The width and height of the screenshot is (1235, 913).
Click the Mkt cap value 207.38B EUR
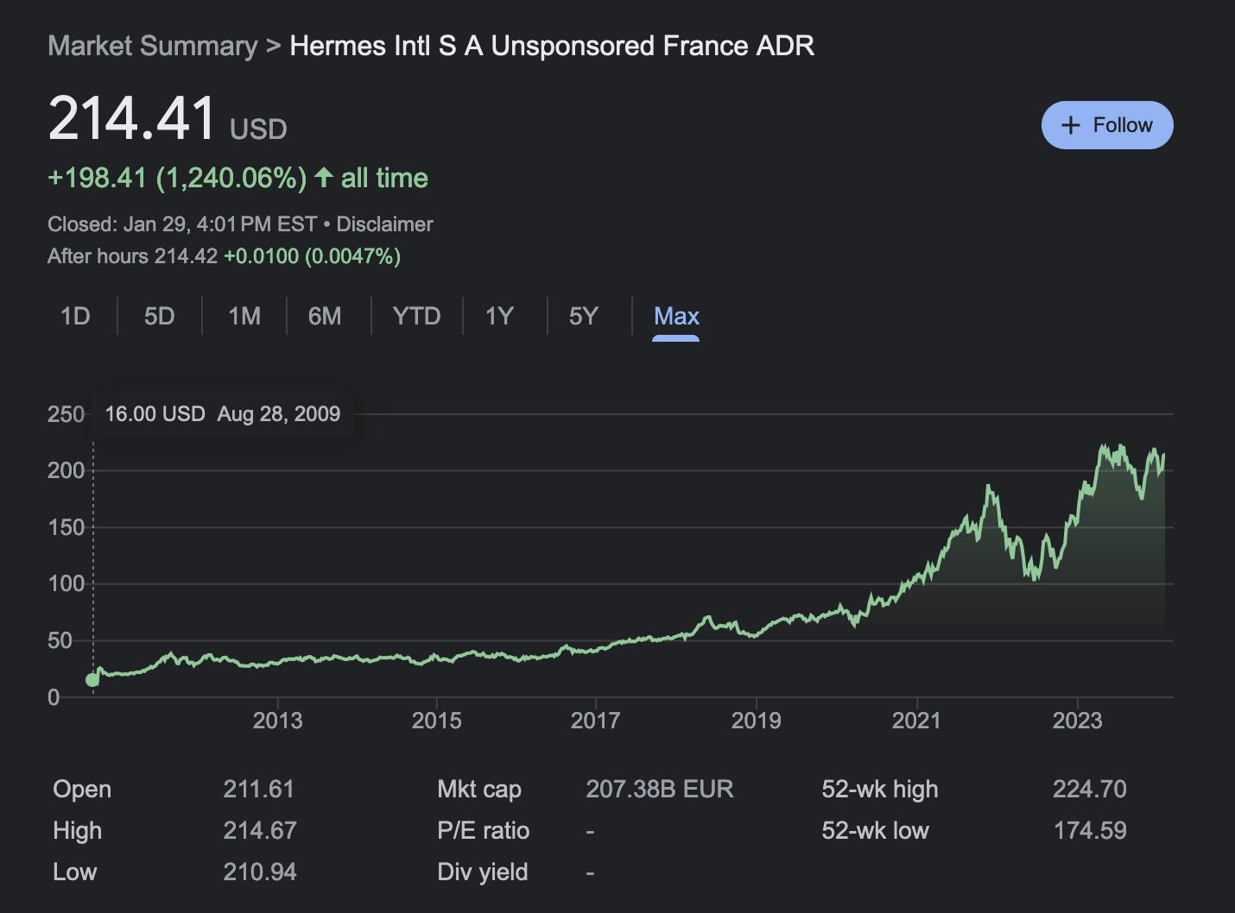(660, 789)
